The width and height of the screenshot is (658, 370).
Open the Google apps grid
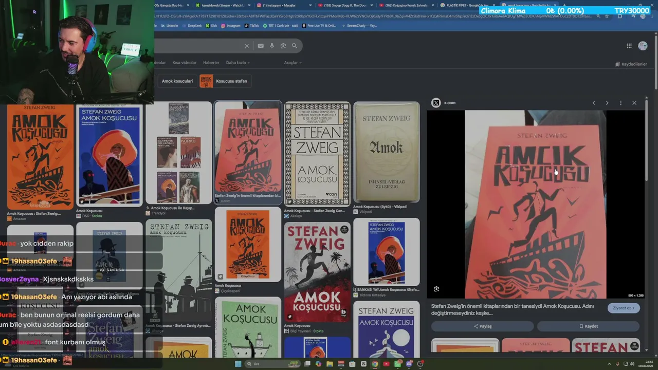coord(629,46)
